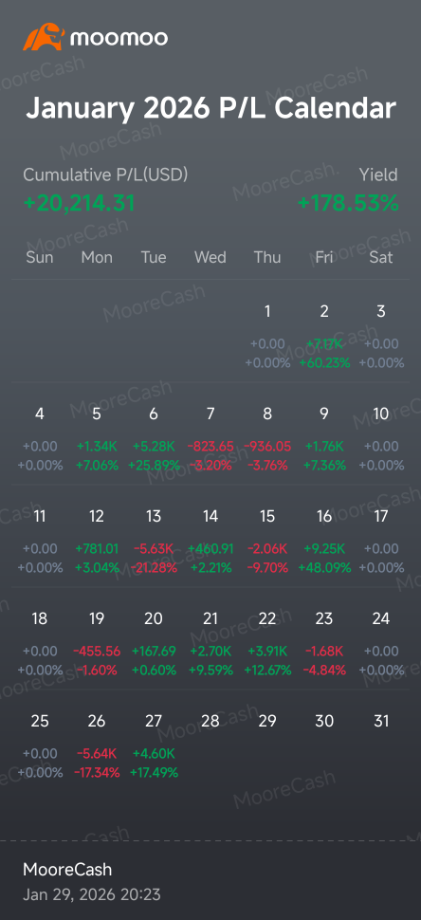421x920 pixels.
Task: Click the MooreCash username at the bottom
Action: 67,870
